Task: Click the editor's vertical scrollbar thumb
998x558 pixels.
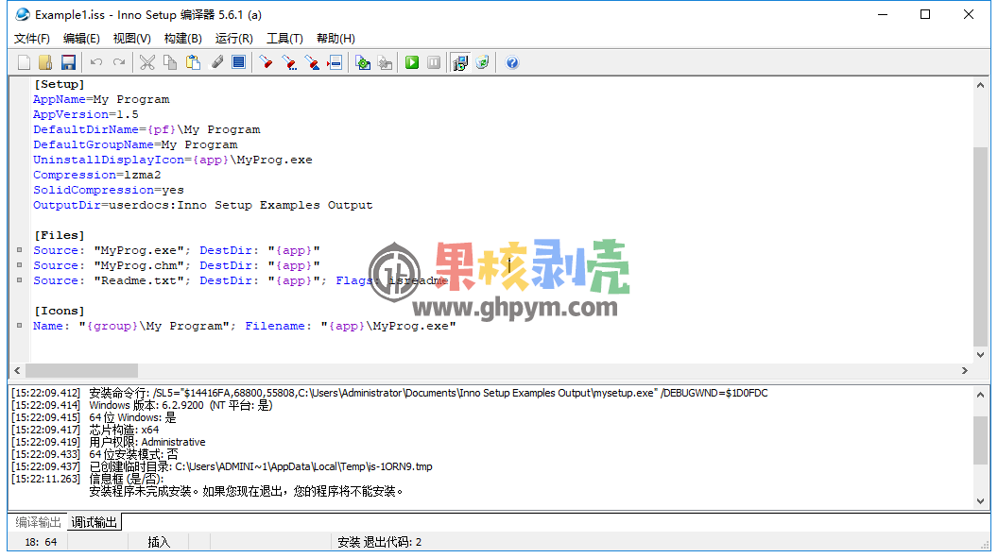Action: pos(980,246)
